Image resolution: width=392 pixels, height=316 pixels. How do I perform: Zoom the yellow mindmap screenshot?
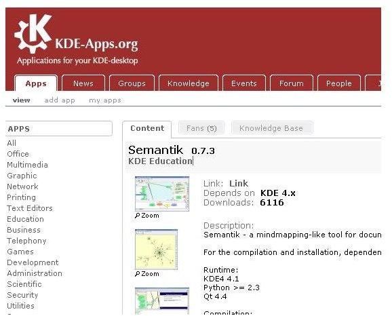pos(147,274)
